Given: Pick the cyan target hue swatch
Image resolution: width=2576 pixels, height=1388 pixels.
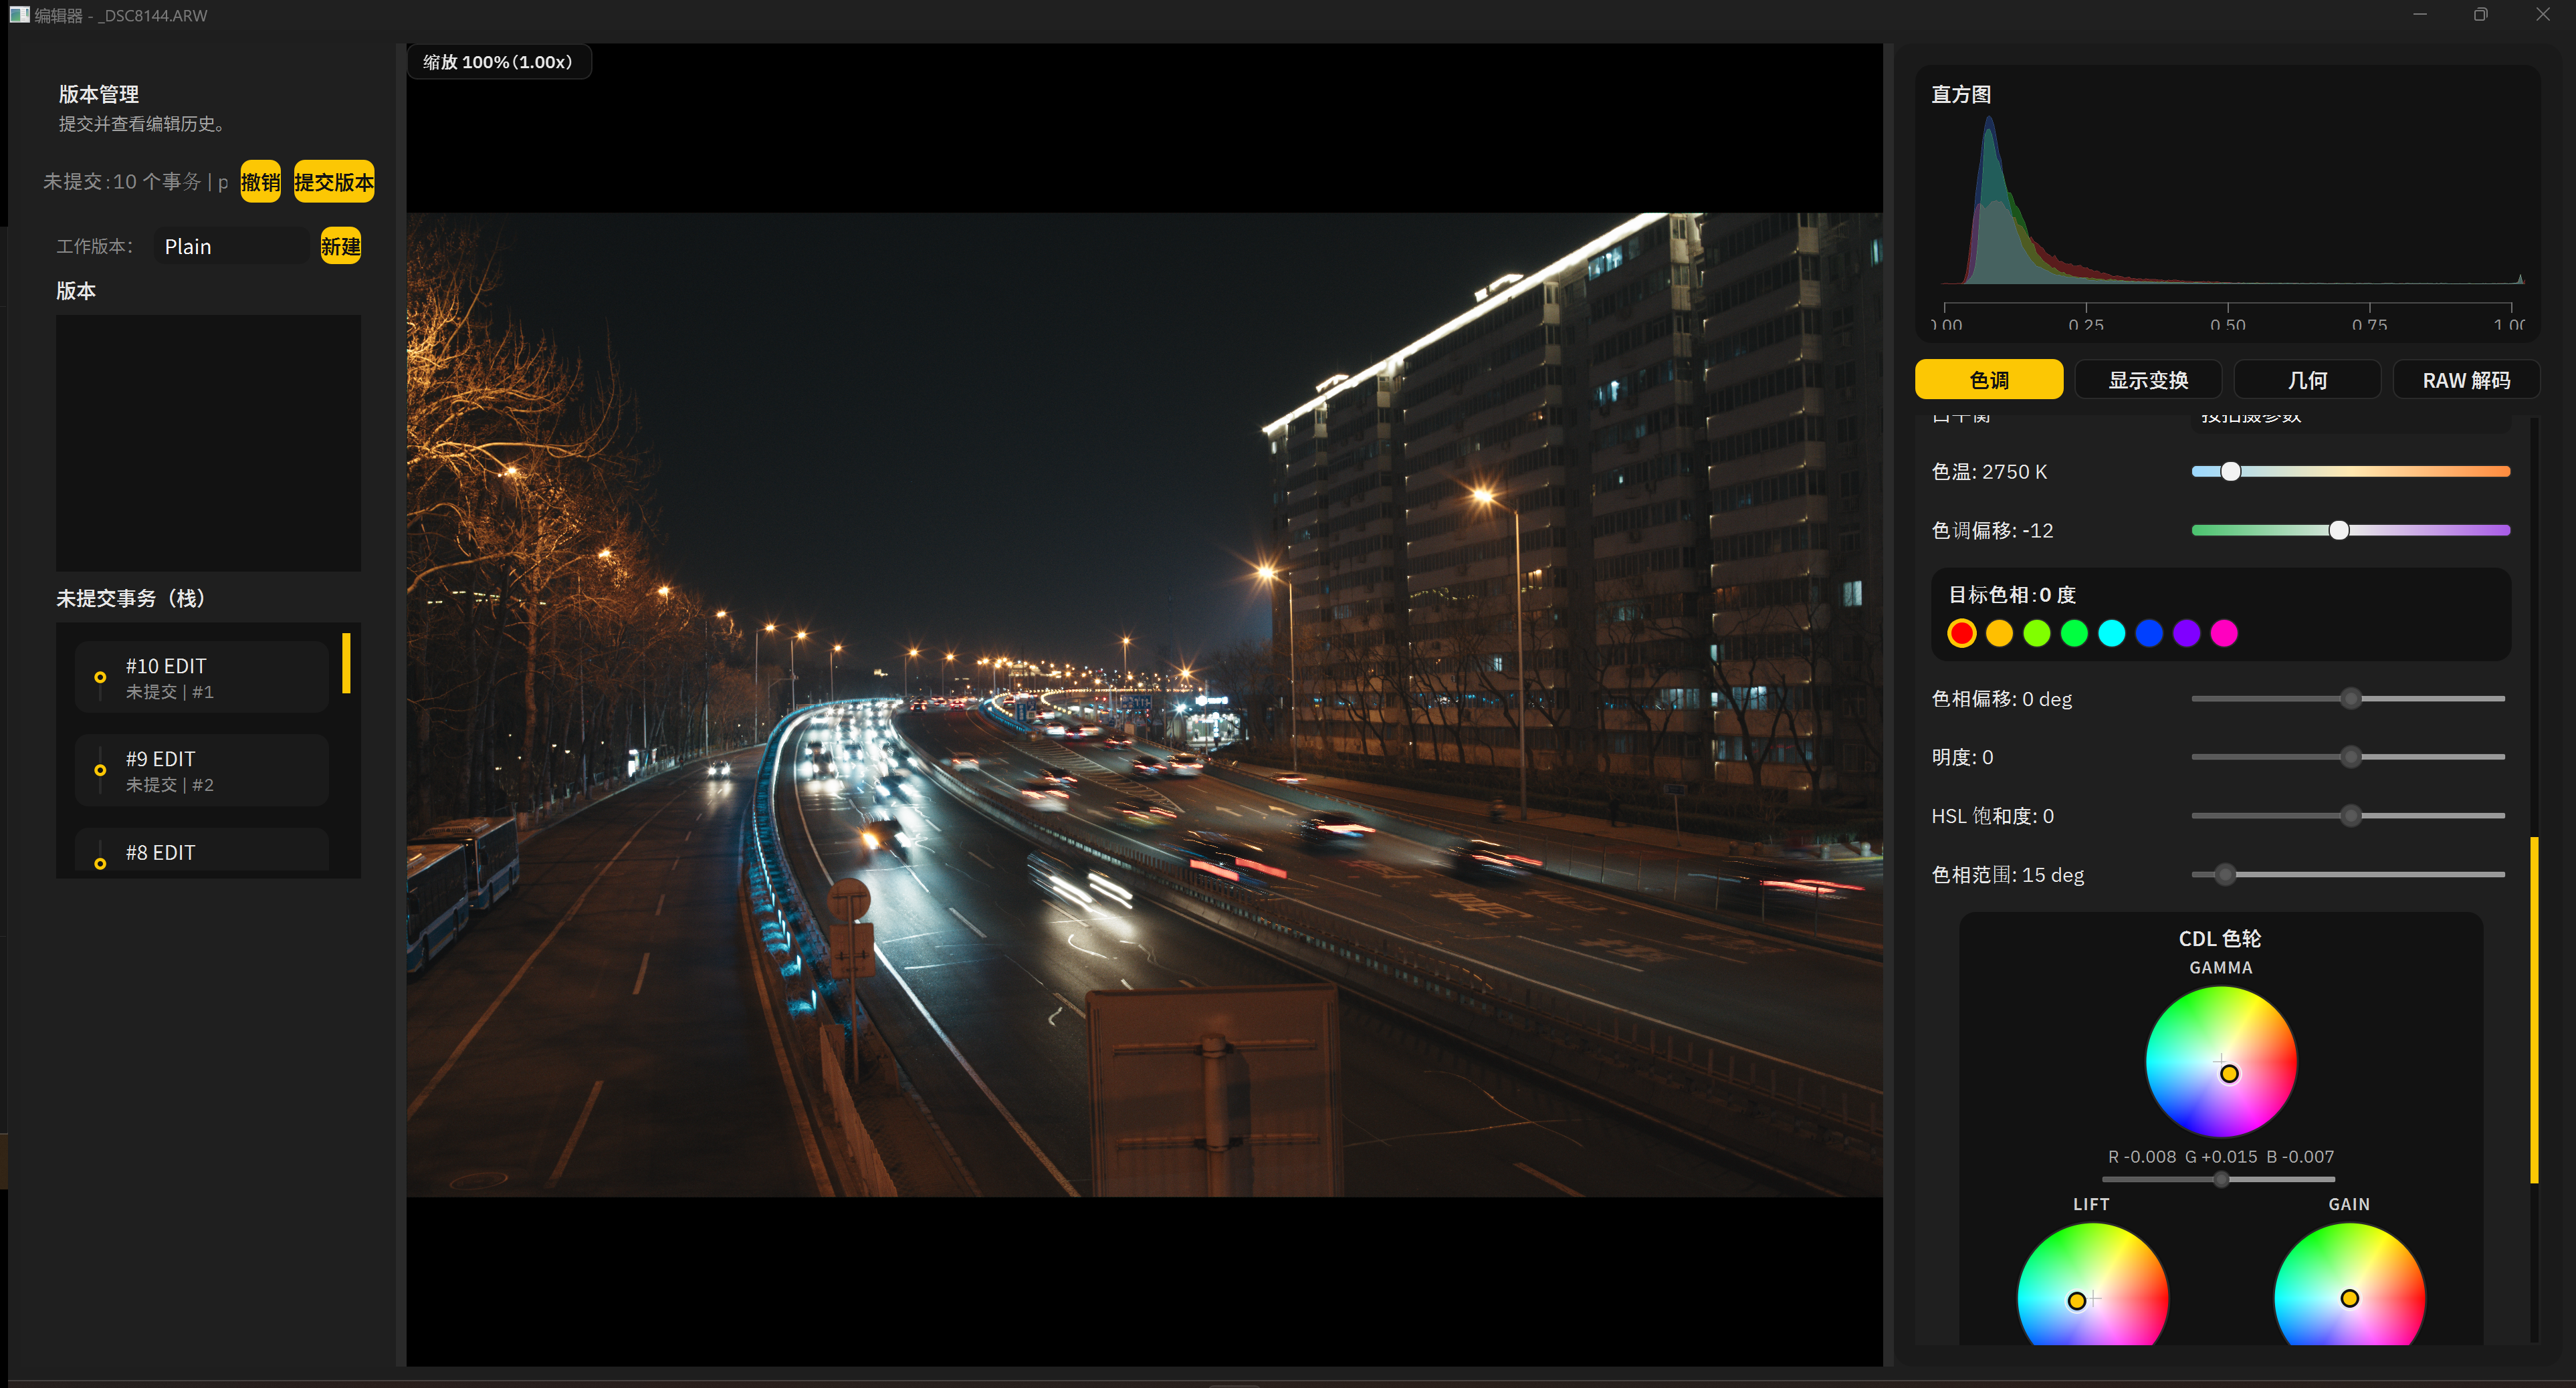Looking at the screenshot, I should pos(2111,633).
